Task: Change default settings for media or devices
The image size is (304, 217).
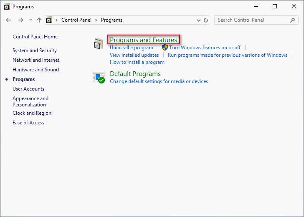Action: 159,81
